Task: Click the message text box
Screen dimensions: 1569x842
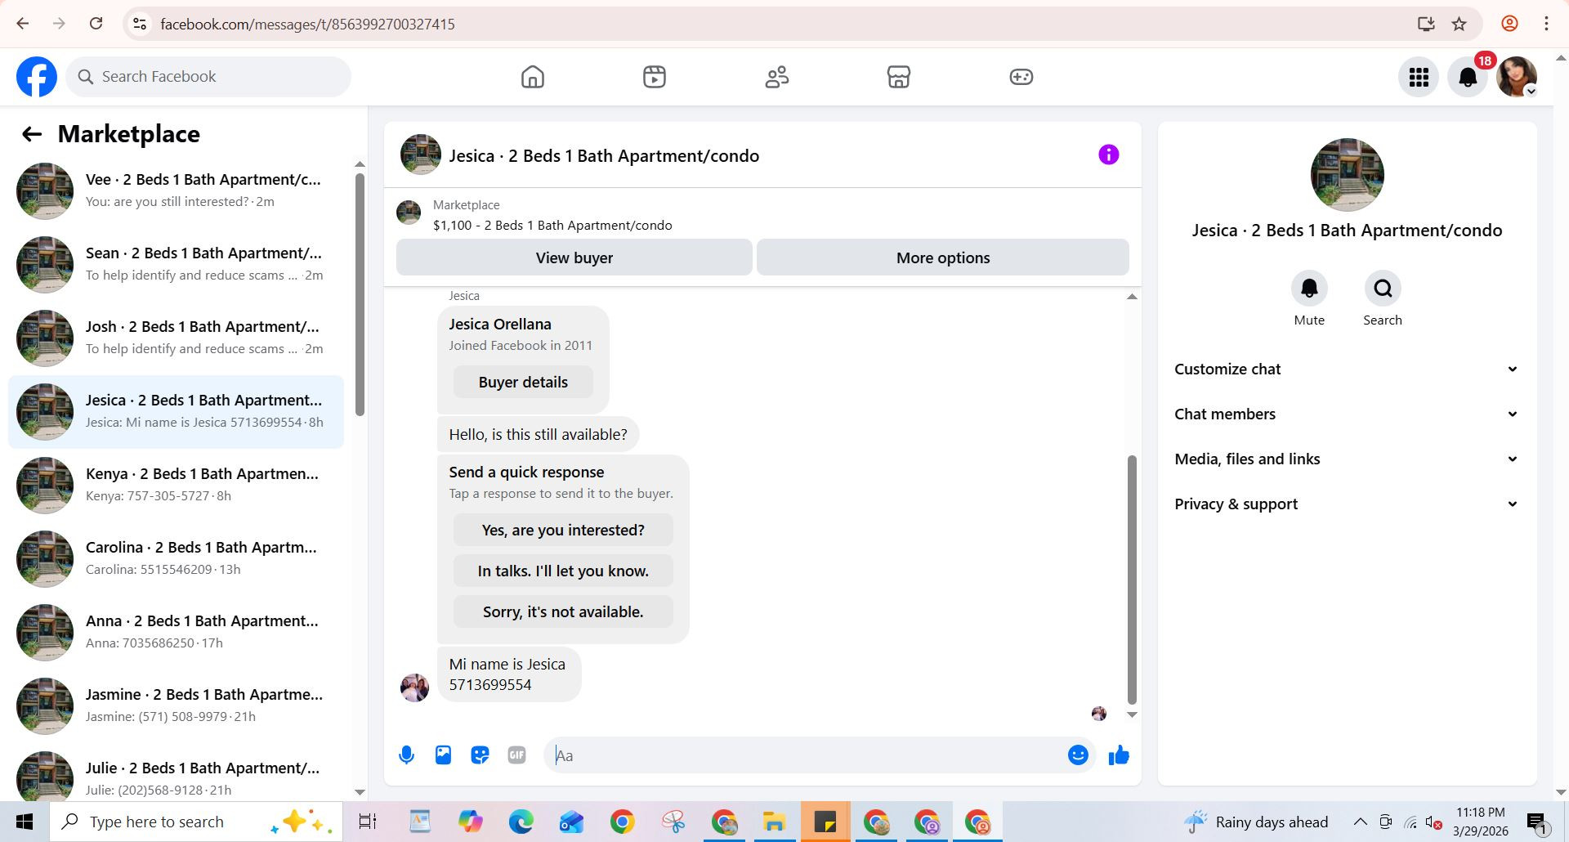Action: (x=805, y=755)
